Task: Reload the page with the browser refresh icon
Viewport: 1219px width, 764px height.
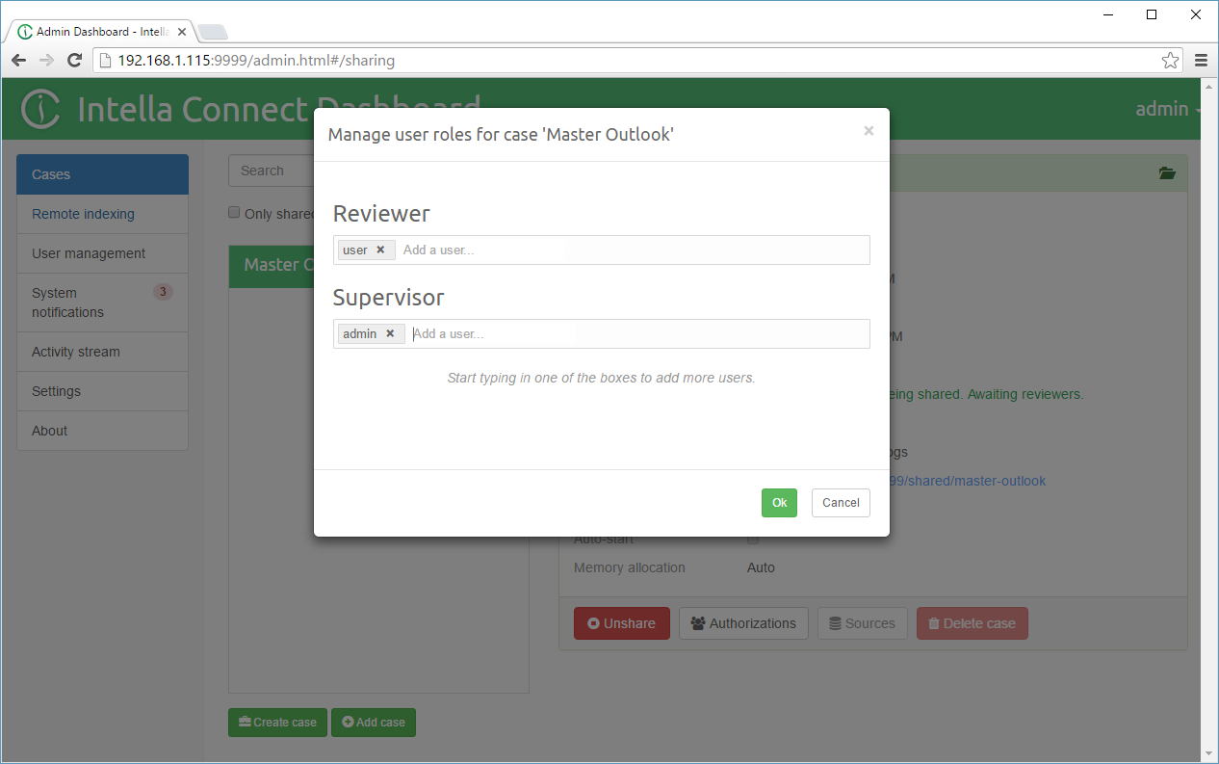Action: [x=74, y=61]
